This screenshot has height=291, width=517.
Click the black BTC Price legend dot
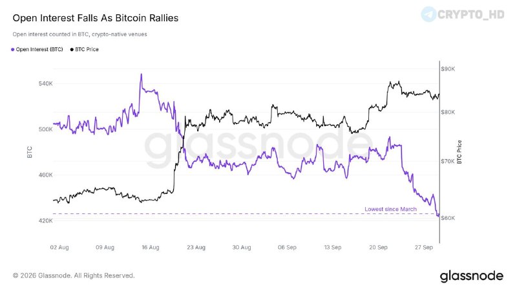72,50
